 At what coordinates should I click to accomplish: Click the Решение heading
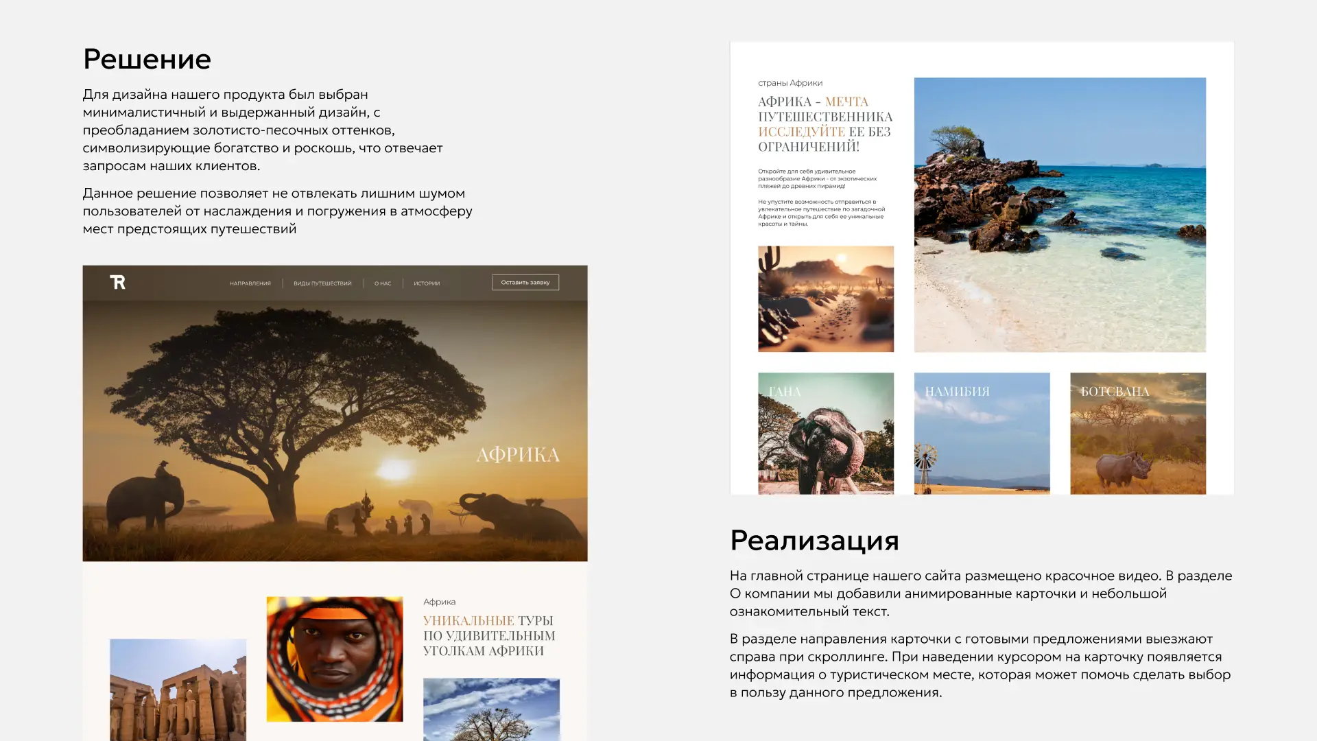point(147,60)
